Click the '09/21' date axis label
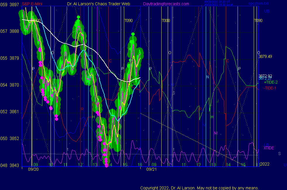This screenshot has width=287, height=190. tap(152, 169)
